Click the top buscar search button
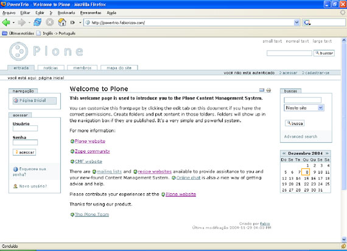Viewport: 347px width, 251px height. (x=324, y=53)
